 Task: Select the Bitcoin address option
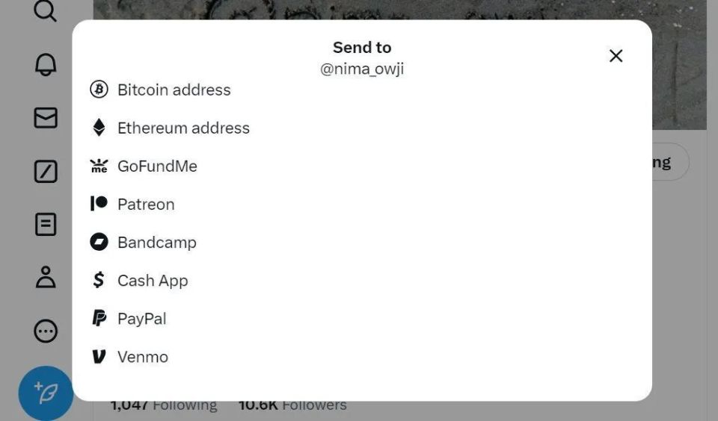click(x=174, y=90)
